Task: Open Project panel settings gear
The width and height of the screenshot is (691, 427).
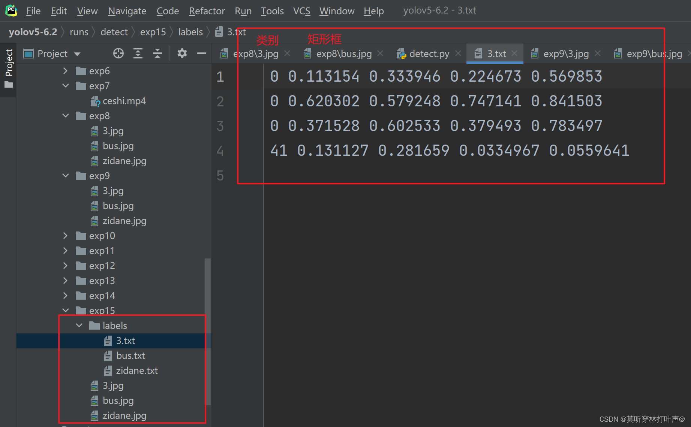Action: [x=182, y=54]
